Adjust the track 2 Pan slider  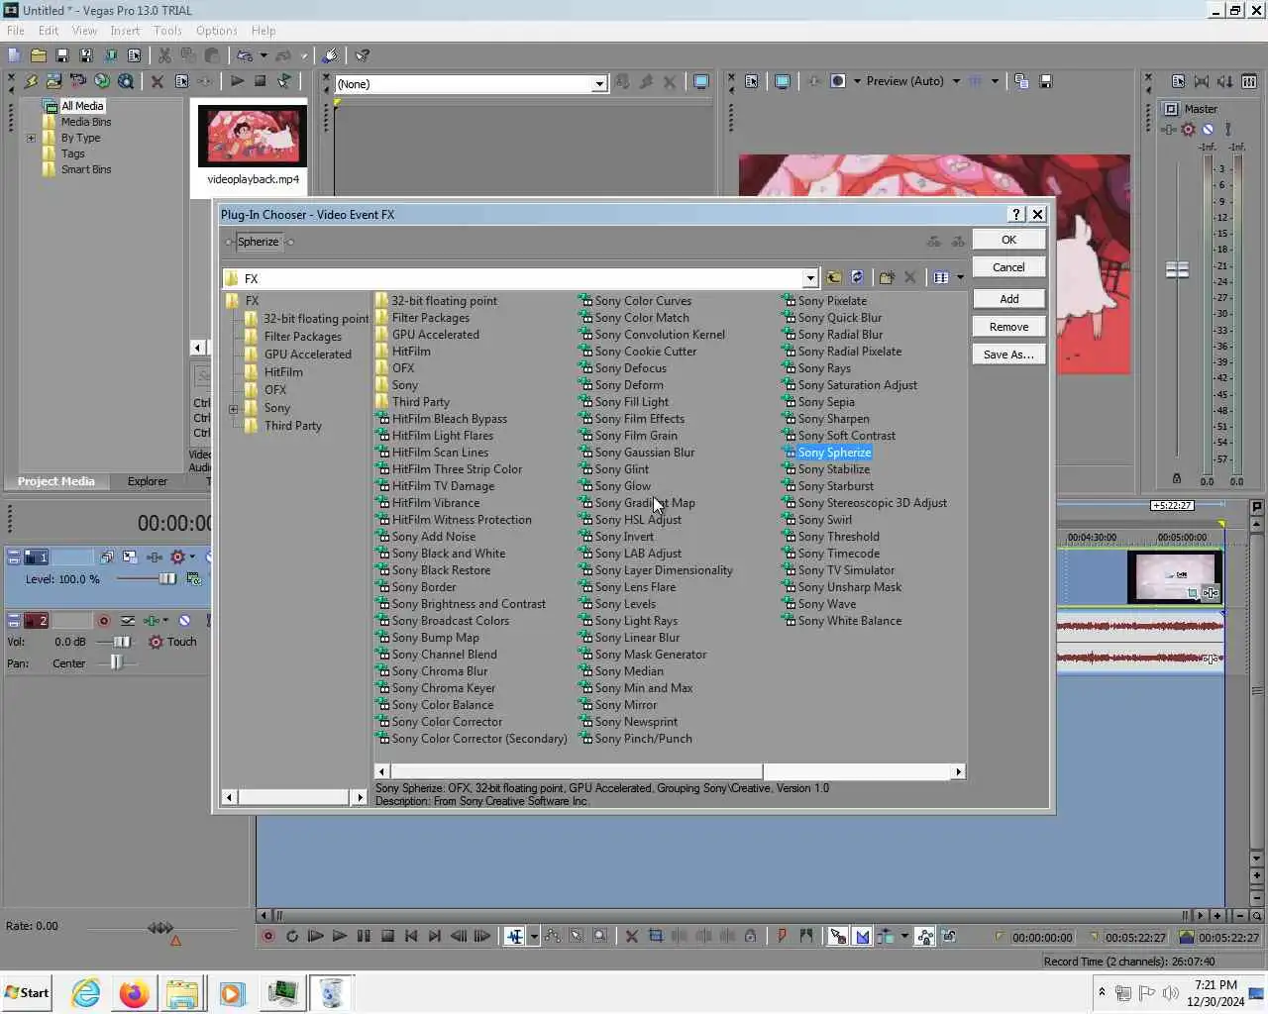click(x=116, y=662)
